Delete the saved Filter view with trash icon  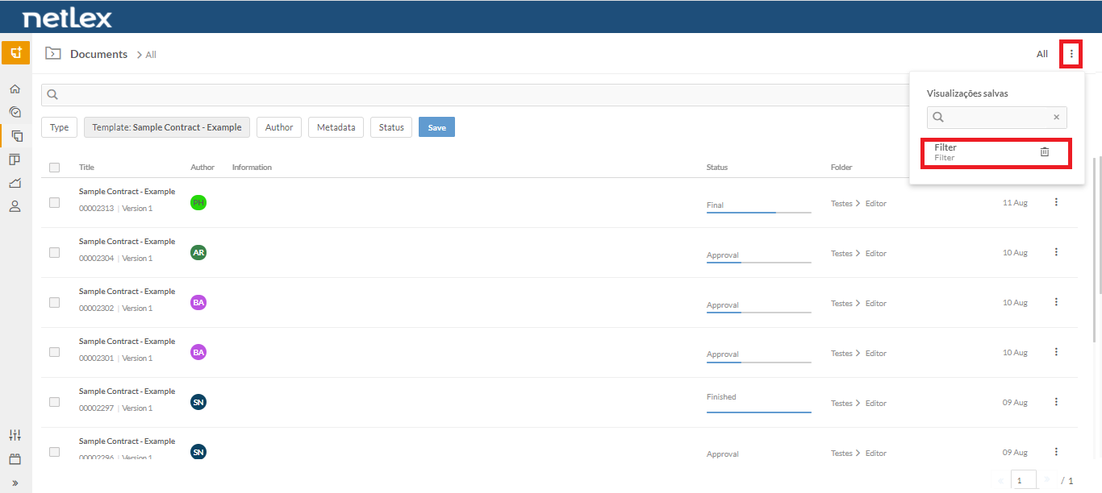[1045, 151]
